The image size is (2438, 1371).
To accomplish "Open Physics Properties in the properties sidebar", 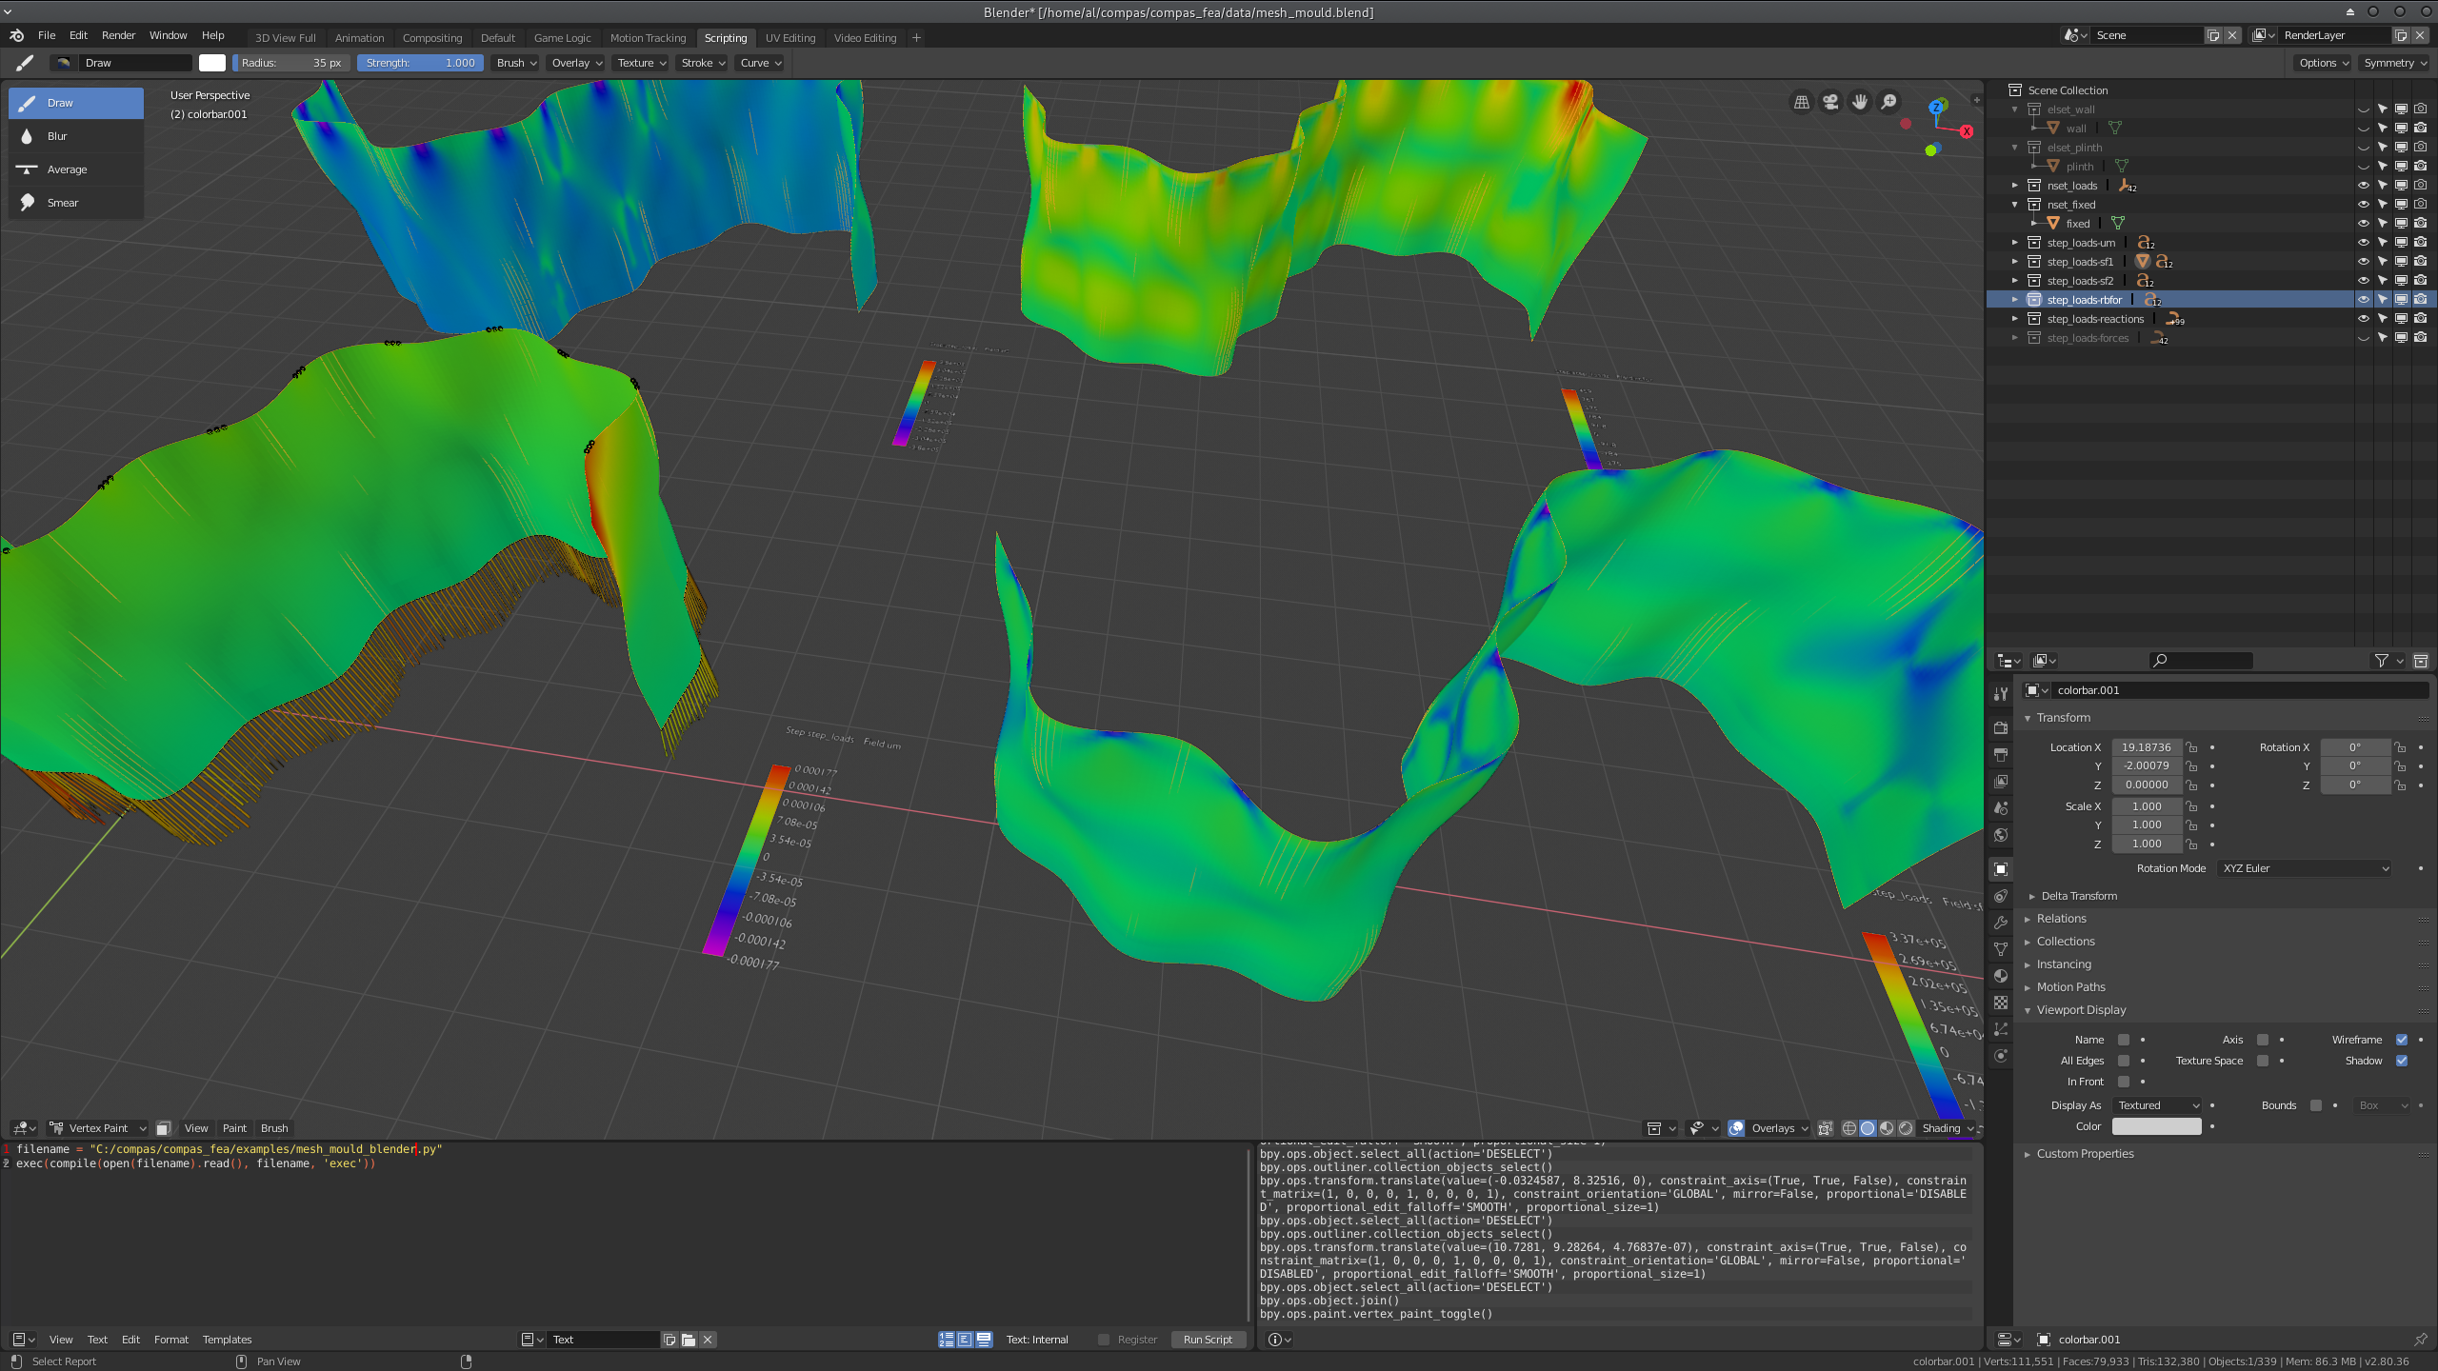I will [2001, 1055].
